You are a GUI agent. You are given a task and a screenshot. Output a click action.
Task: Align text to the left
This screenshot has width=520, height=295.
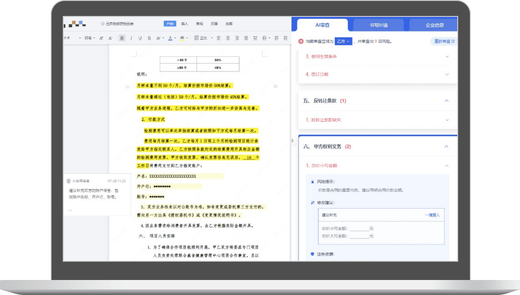[x=218, y=38]
